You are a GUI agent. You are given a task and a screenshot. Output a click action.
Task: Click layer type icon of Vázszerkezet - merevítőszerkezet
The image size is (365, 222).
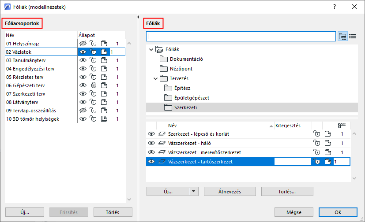(x=162, y=152)
